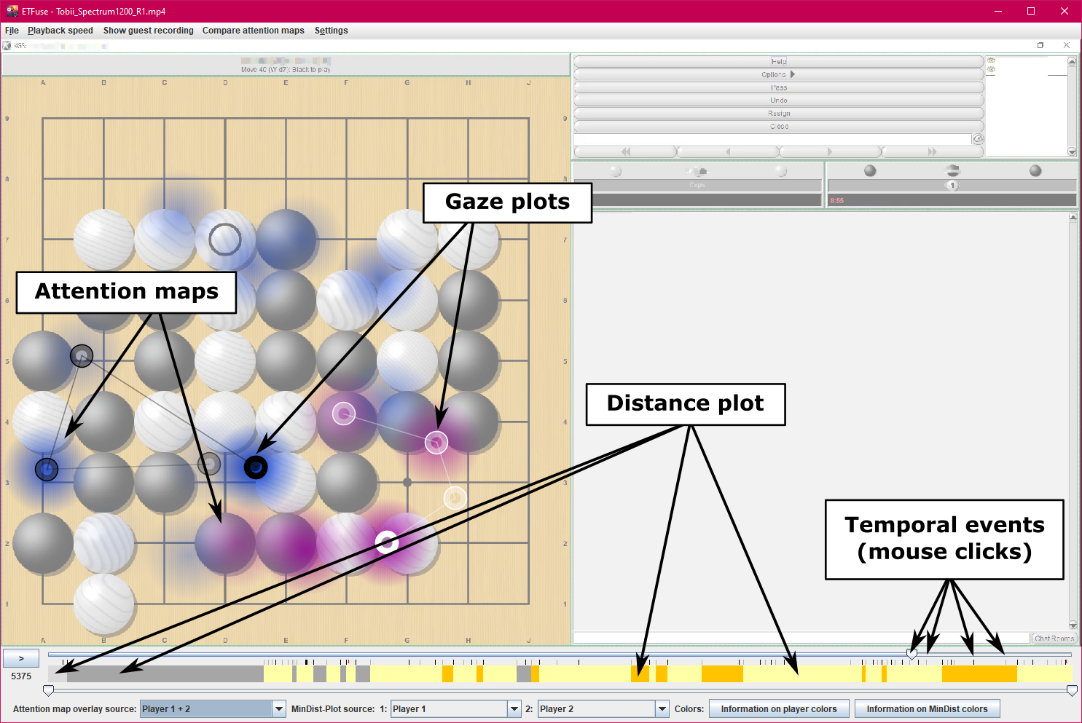Click the fast-forward double arrow icon
The width and height of the screenshot is (1082, 723).
pyautogui.click(x=932, y=152)
